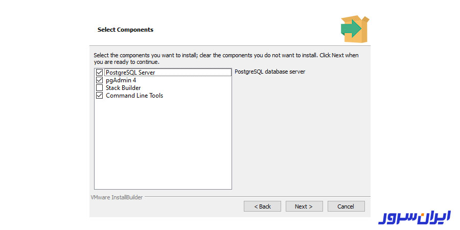Uncheck the Command Line Tools checkbox
The width and height of the screenshot is (460, 230).
point(100,96)
